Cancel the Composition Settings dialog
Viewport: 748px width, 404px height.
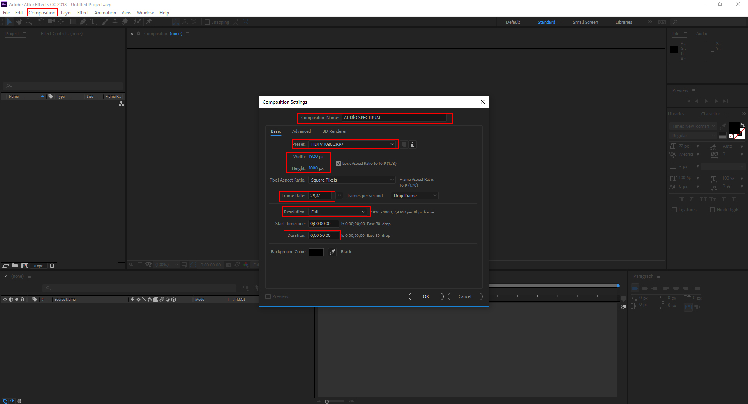point(465,296)
